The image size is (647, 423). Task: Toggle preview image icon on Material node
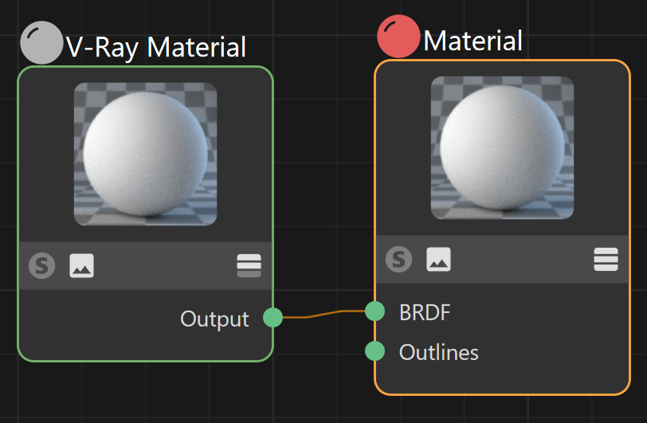tap(438, 259)
